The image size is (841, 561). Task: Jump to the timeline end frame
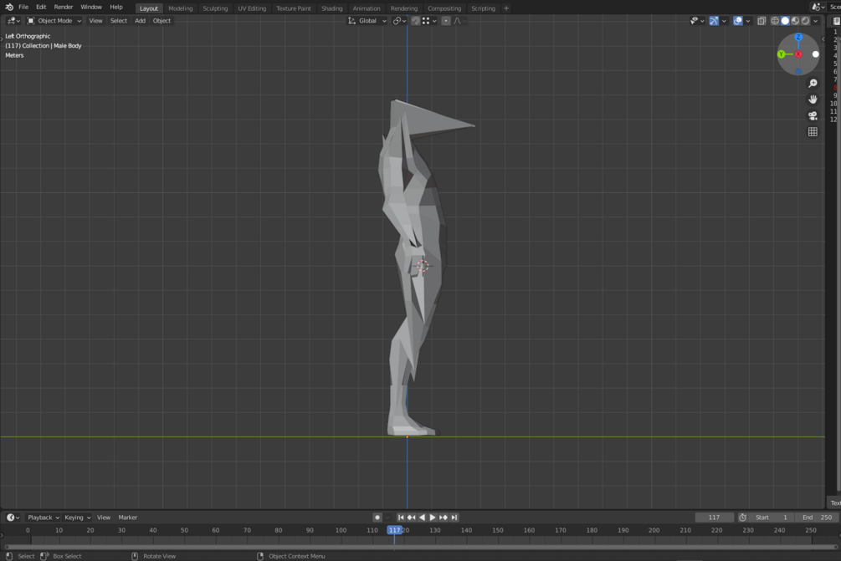pos(454,518)
